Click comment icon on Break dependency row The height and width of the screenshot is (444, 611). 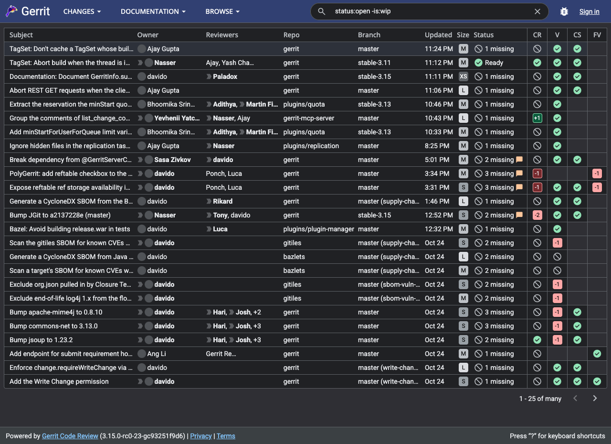519,160
